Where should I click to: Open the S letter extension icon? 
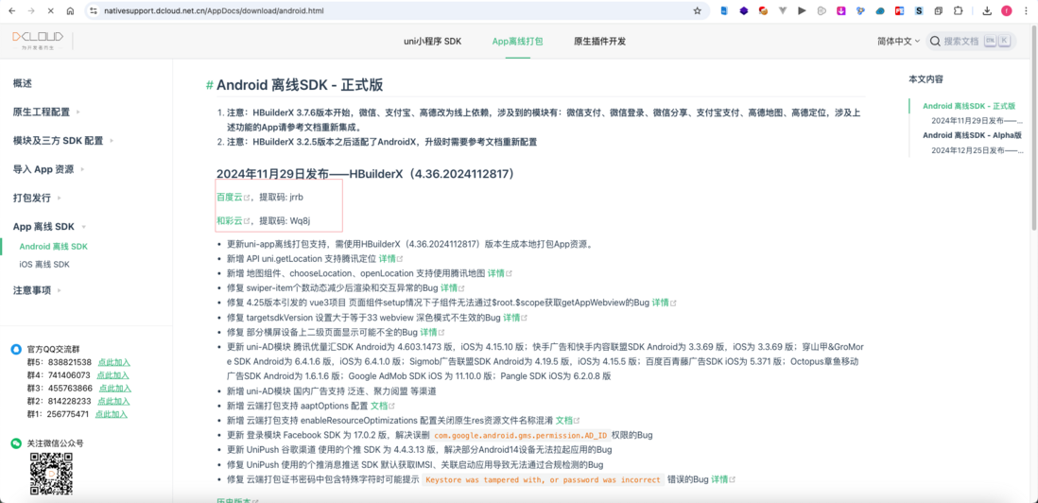(919, 11)
